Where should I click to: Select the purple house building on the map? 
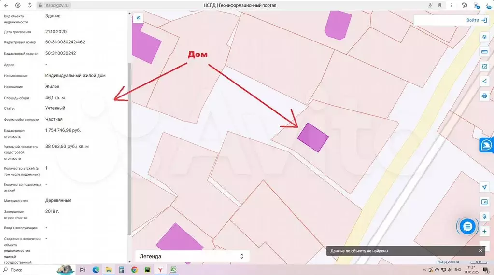point(313,137)
